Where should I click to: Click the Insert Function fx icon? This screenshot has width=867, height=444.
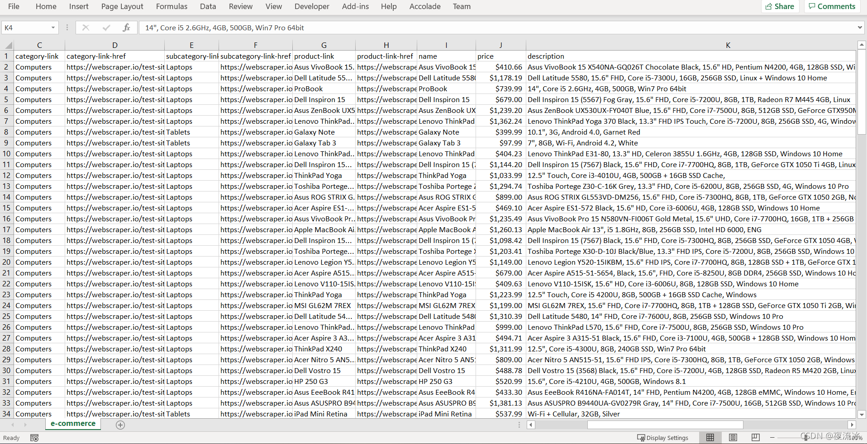pyautogui.click(x=126, y=28)
